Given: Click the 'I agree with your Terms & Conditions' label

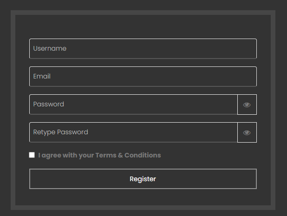Looking at the screenshot, I should [99, 155].
